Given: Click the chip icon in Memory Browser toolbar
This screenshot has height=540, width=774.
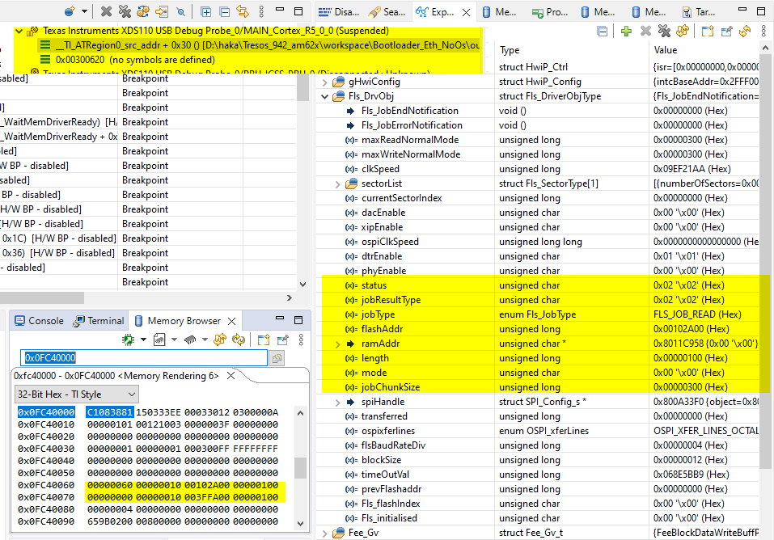Looking at the screenshot, I should 190,340.
